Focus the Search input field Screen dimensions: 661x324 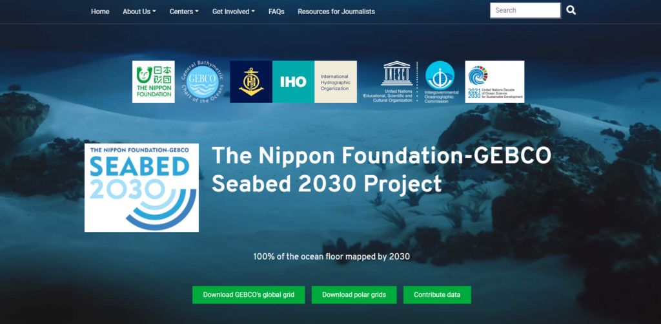(525, 10)
